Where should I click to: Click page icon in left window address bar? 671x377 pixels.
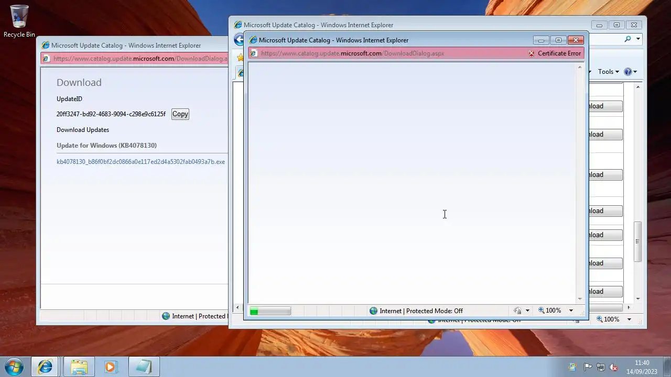[x=46, y=59]
